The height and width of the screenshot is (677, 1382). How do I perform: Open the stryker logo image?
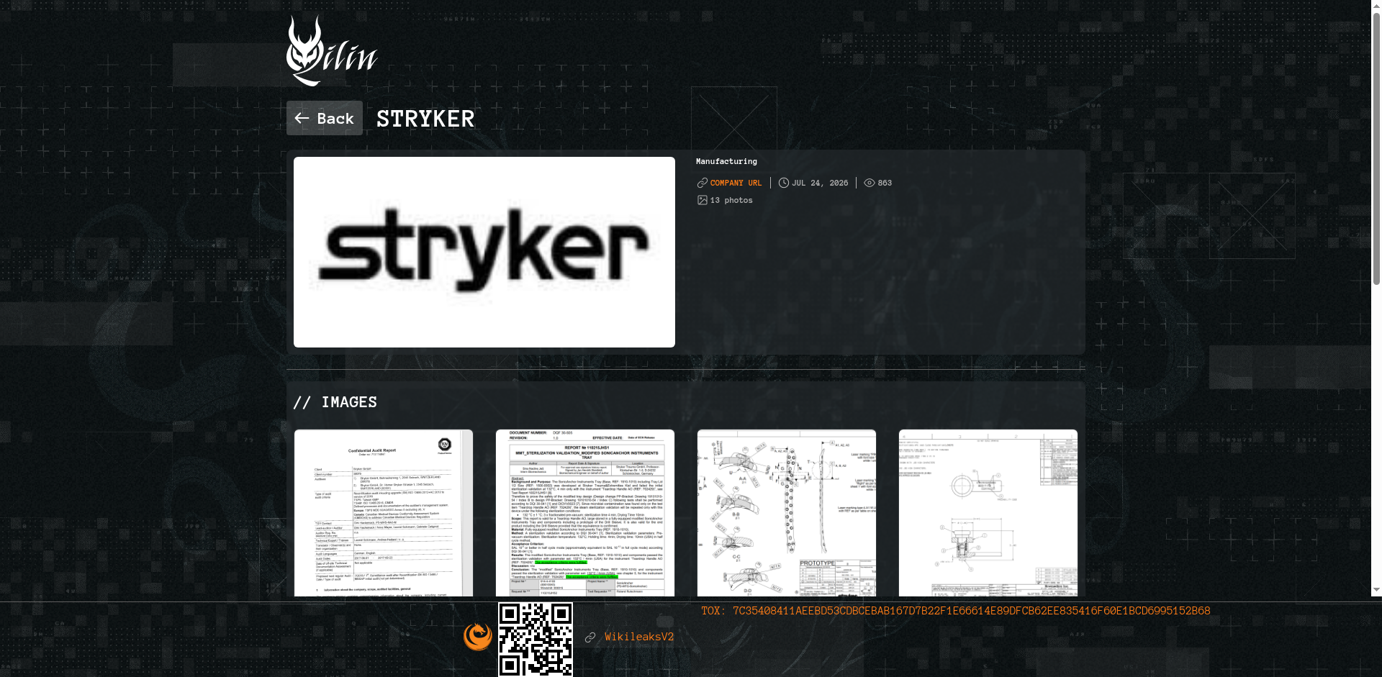(x=484, y=252)
